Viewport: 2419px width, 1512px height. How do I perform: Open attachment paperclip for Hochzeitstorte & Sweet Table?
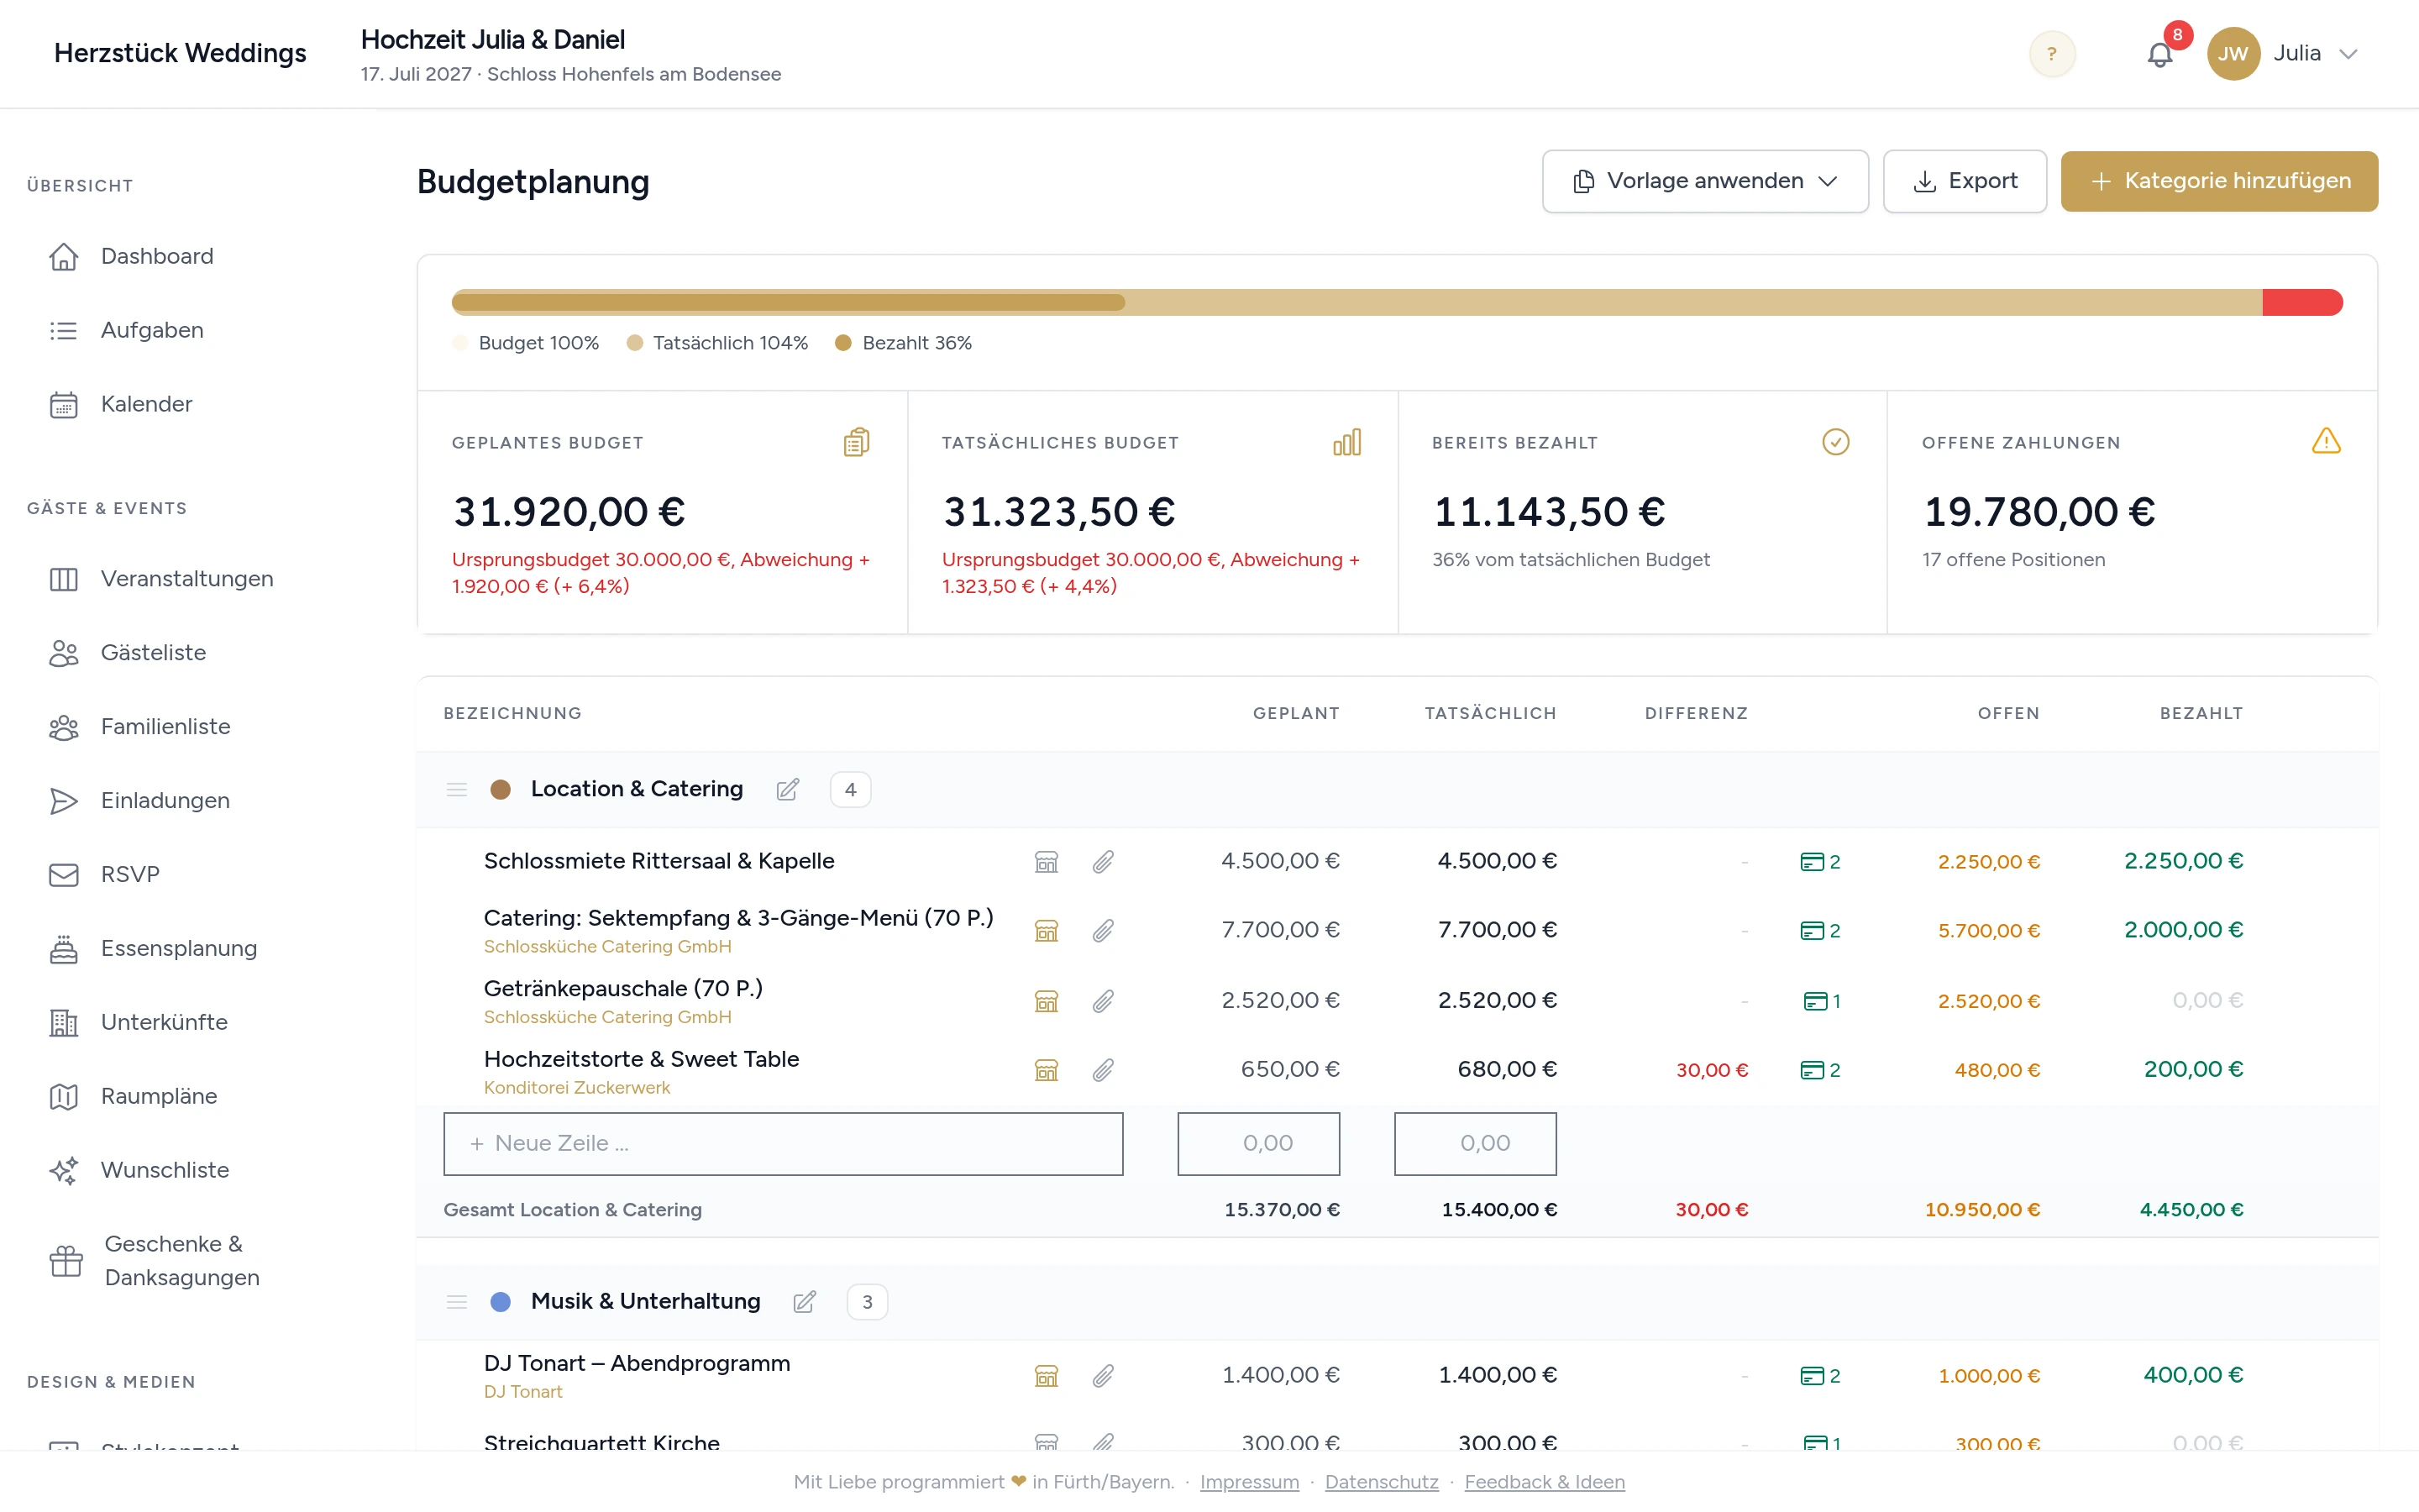1103,1069
